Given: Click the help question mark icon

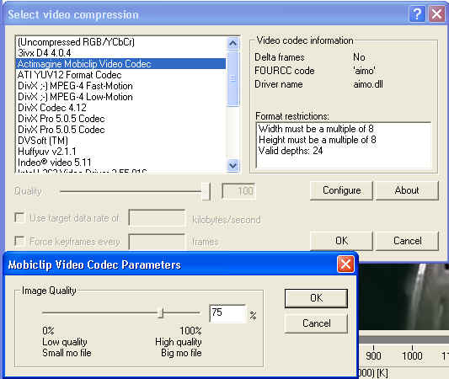Looking at the screenshot, I should pos(417,13).
